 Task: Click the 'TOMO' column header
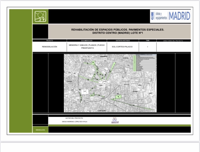[147, 41]
